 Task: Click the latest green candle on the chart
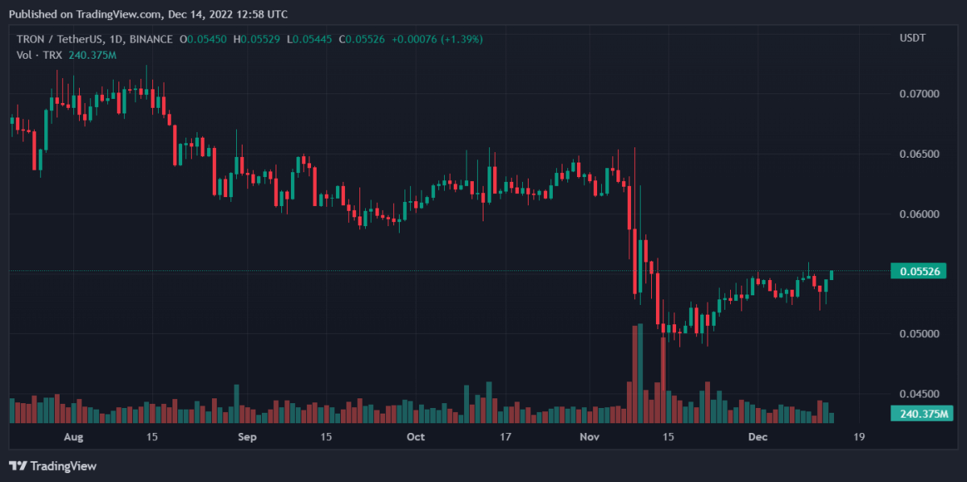pos(832,275)
